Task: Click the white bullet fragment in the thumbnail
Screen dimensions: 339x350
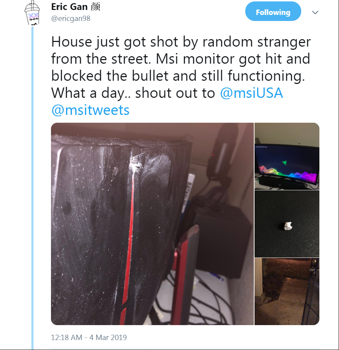Action: [x=288, y=226]
